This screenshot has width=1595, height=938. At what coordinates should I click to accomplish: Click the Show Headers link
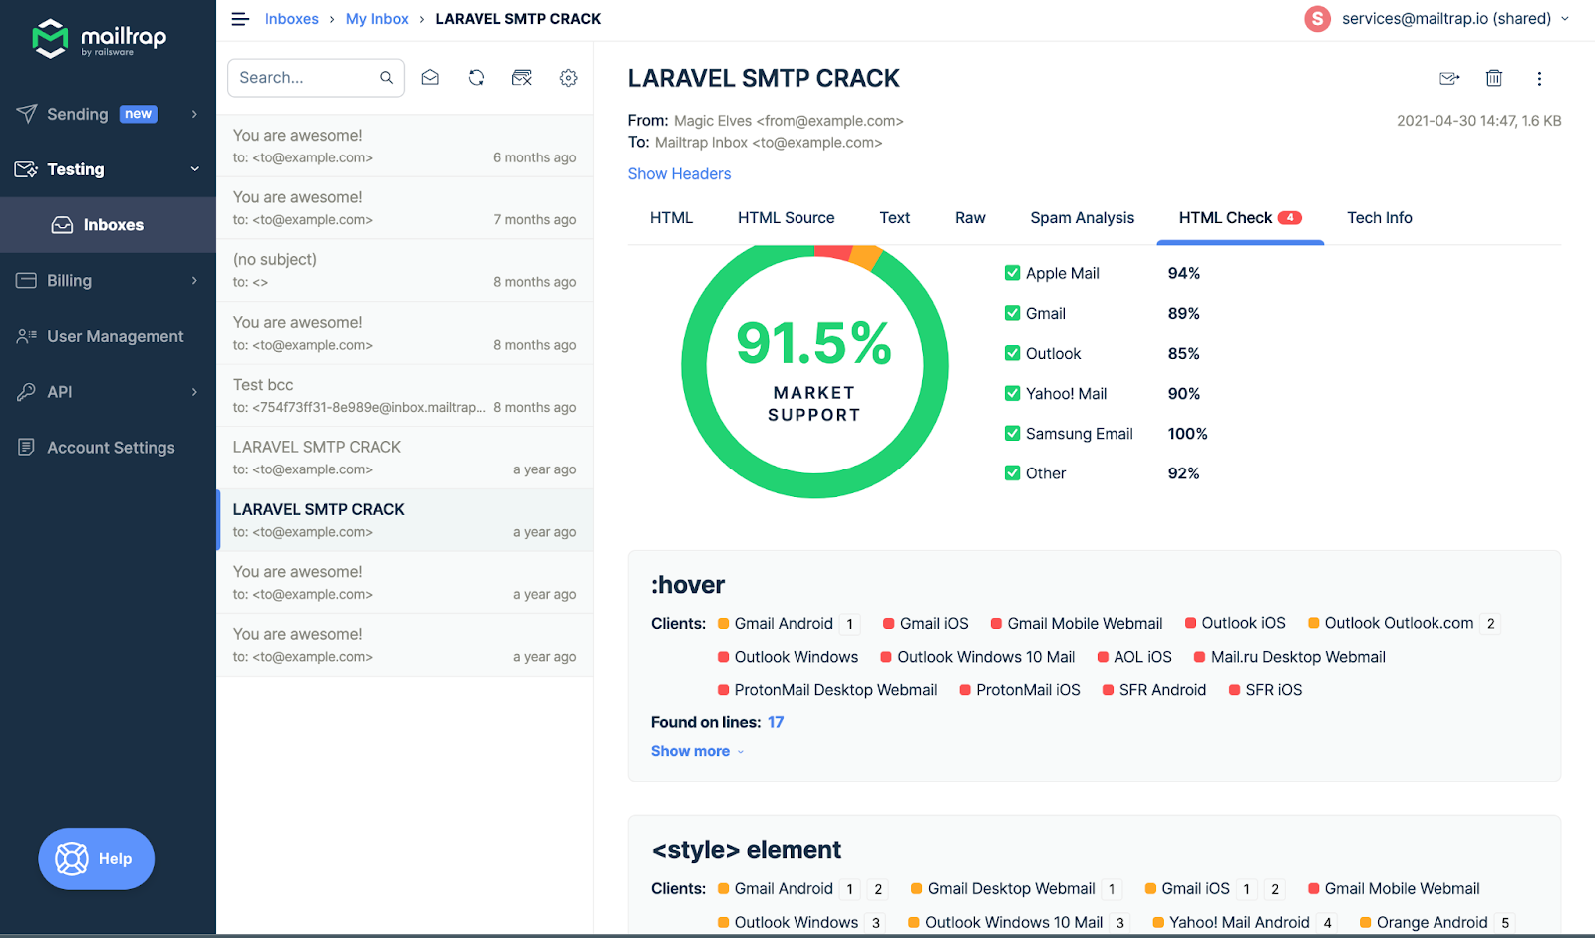coord(679,174)
